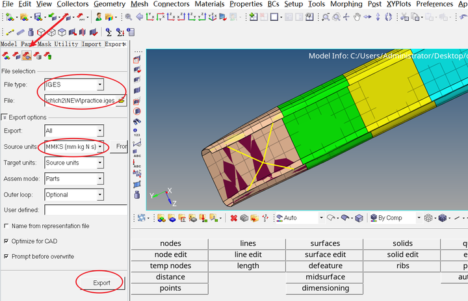Viewport: 468px width, 301px height.
Task: Enable Name from representation file checkbox
Action: tap(6, 226)
